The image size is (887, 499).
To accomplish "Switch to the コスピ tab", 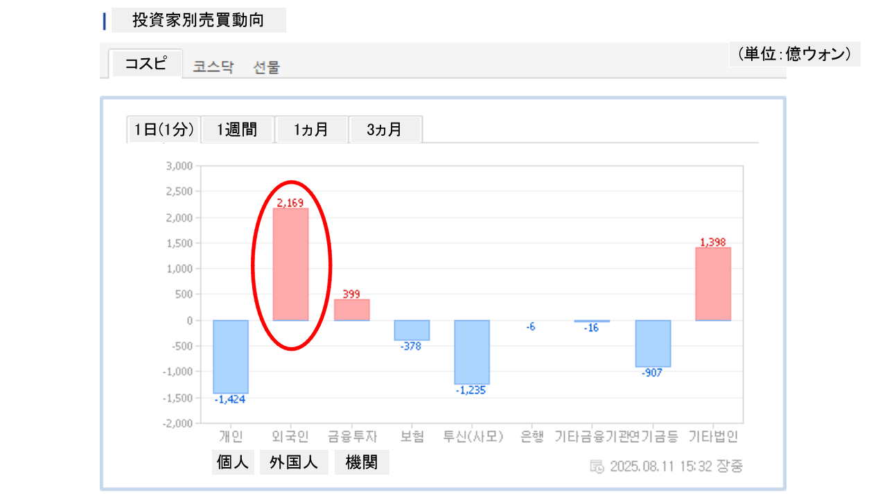I will pyautogui.click(x=146, y=64).
